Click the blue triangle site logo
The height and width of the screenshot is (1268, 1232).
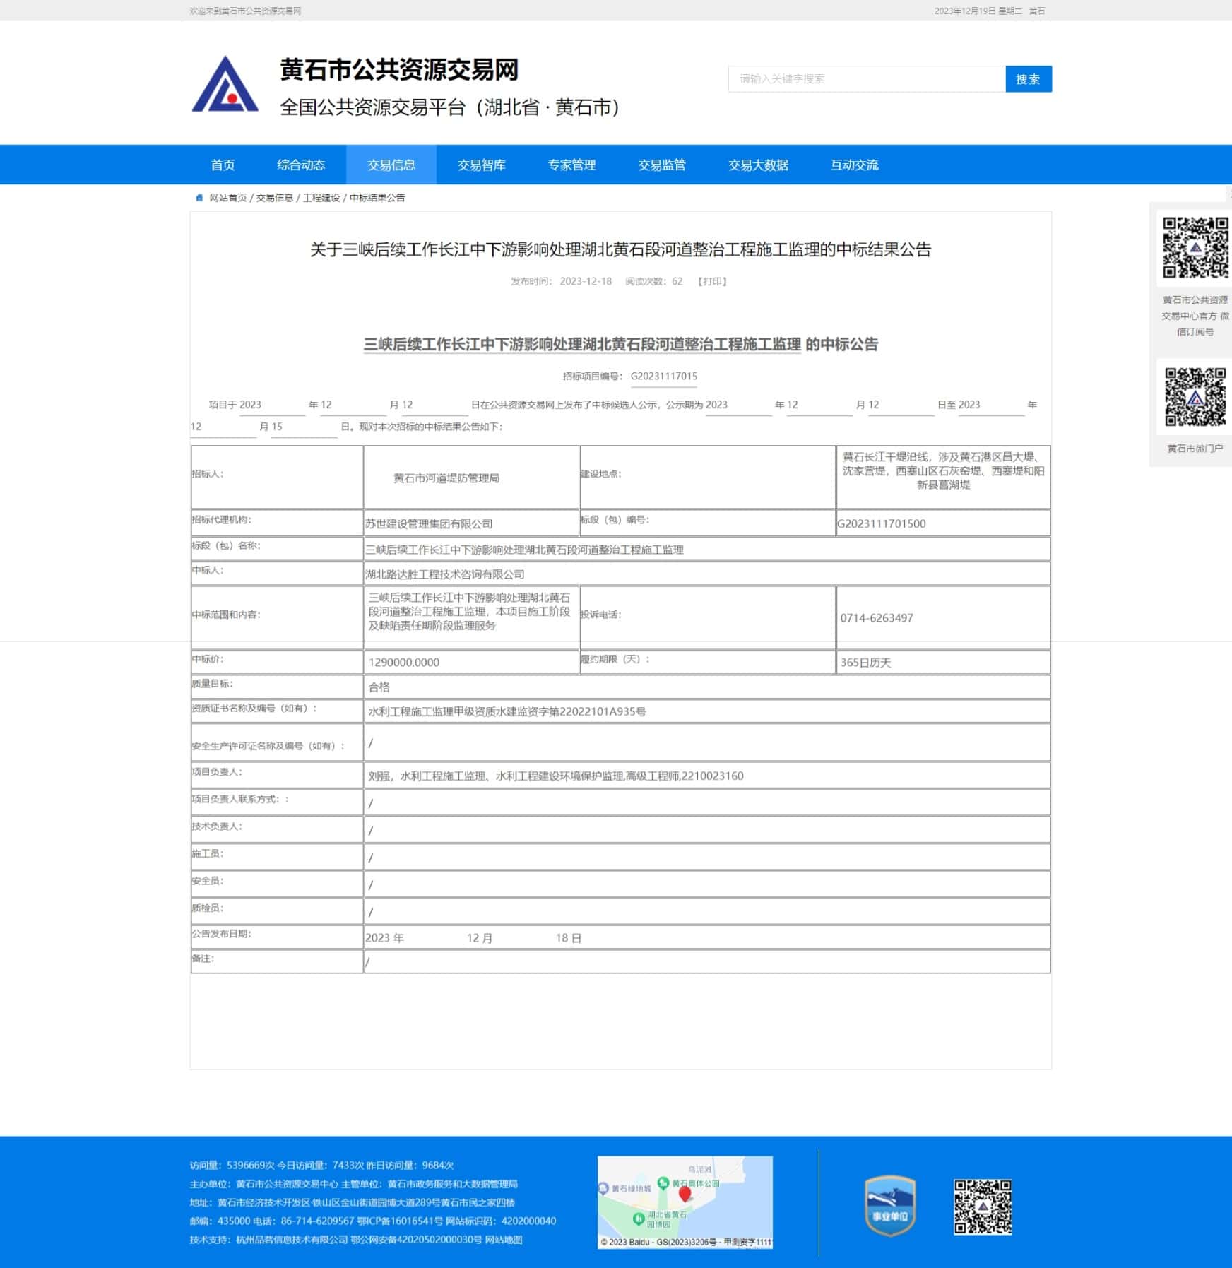point(225,85)
